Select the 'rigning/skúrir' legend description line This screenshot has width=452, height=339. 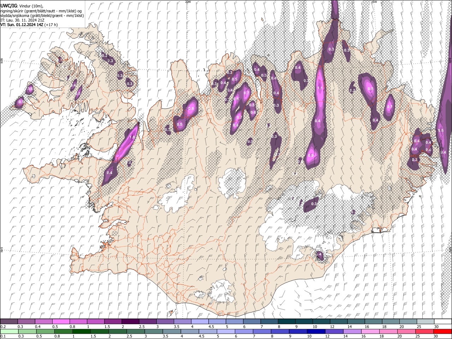pos(41,11)
